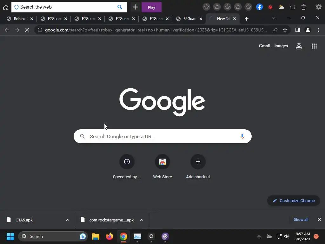The width and height of the screenshot is (325, 244).
Task: Open volume control in system tray
Action: pyautogui.click(x=287, y=236)
